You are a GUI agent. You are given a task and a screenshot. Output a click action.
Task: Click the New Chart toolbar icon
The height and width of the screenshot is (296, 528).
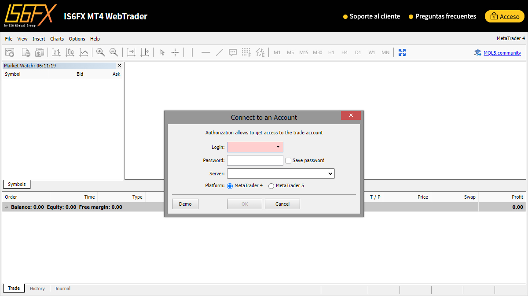click(x=10, y=52)
